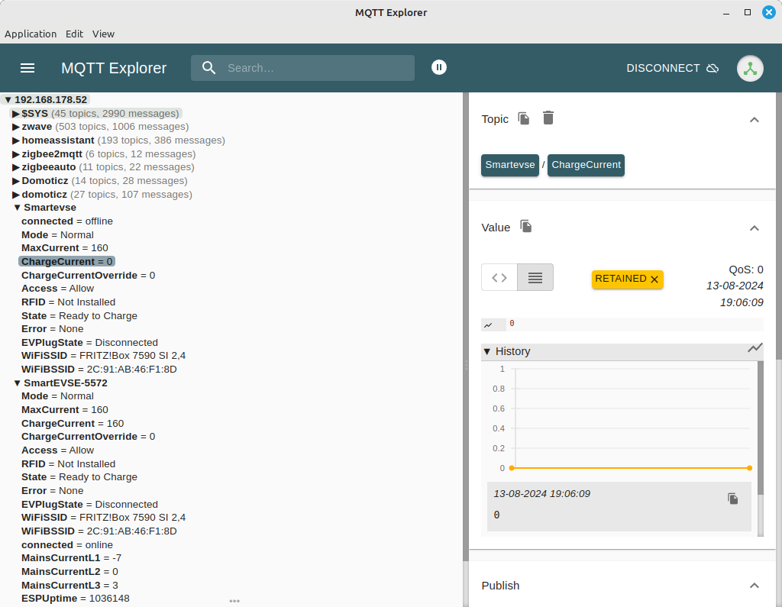Click the DISCONNECT button
782x607 pixels.
pos(672,68)
